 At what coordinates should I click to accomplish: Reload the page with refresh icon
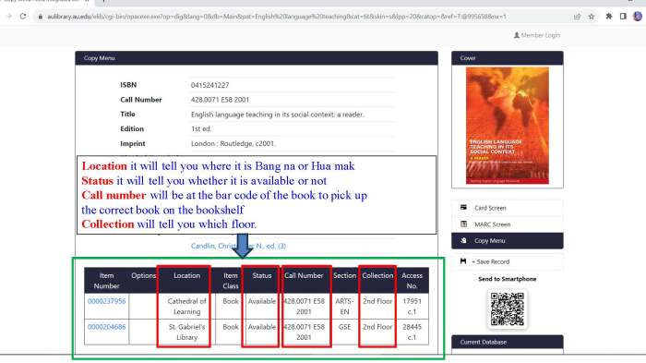(23, 16)
